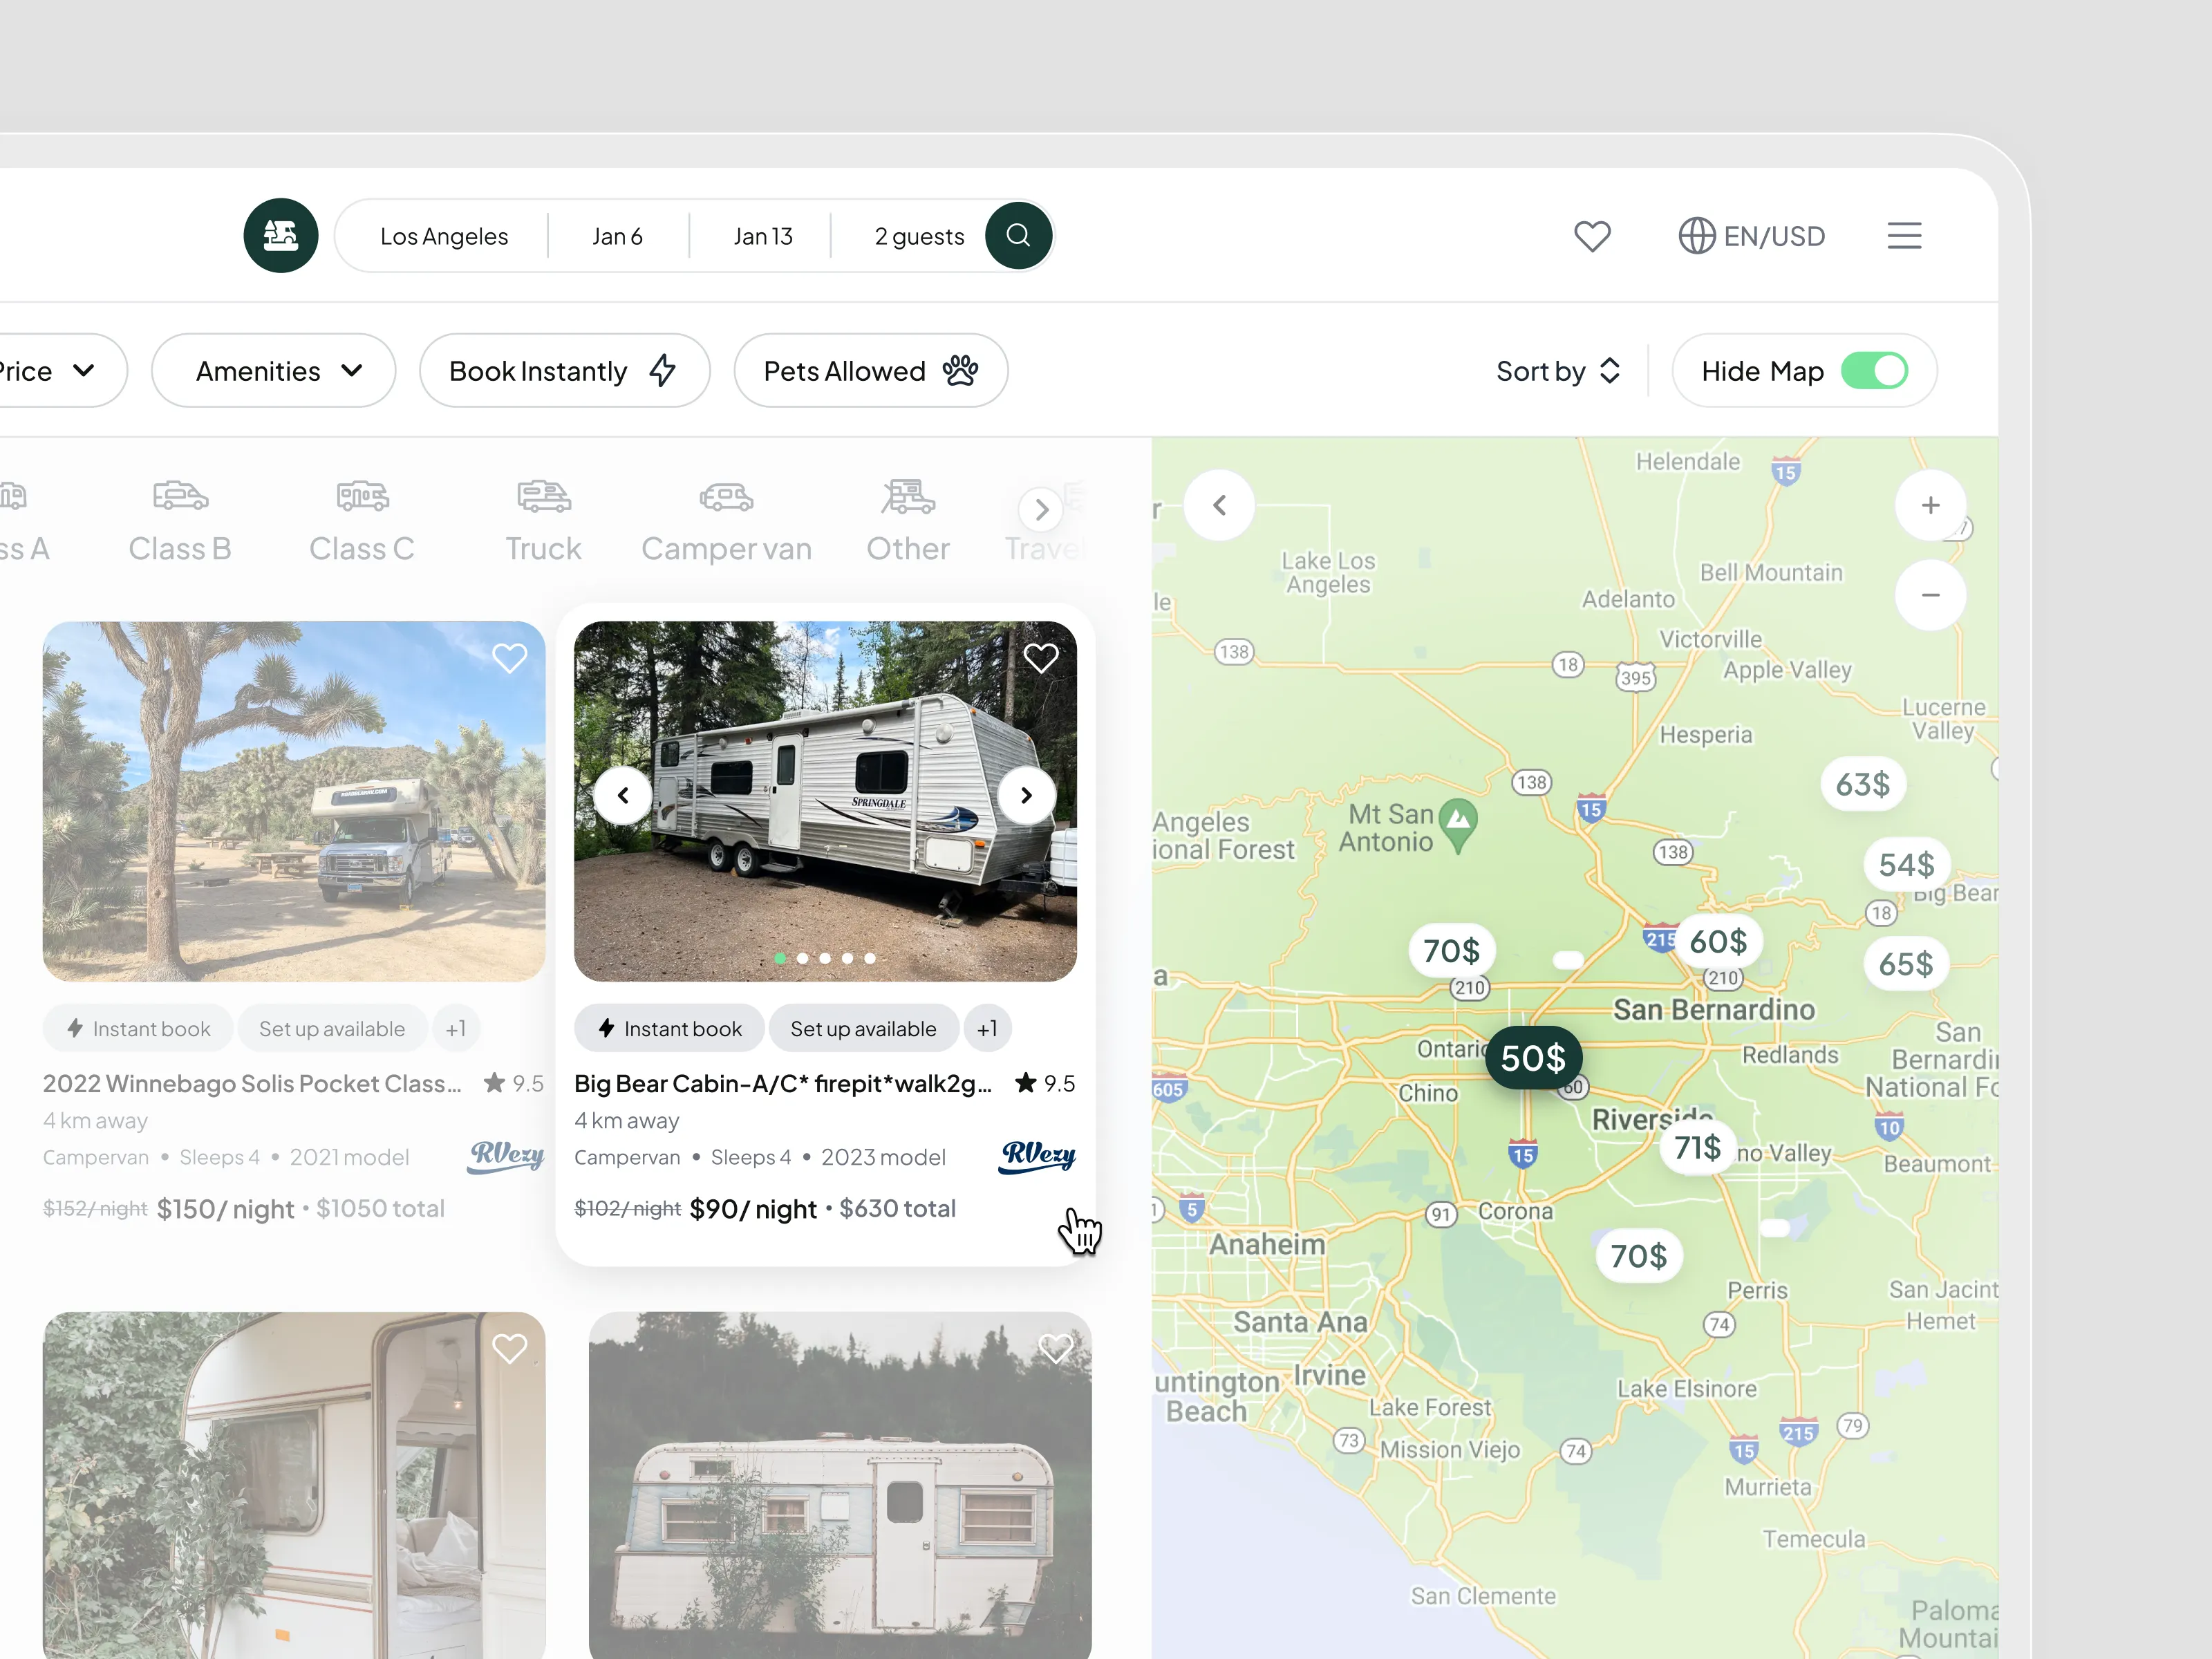Open the hamburger menu

click(1904, 236)
